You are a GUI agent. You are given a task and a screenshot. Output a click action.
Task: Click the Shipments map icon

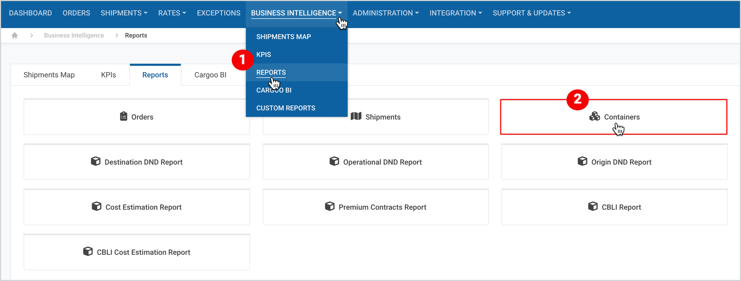[356, 116]
